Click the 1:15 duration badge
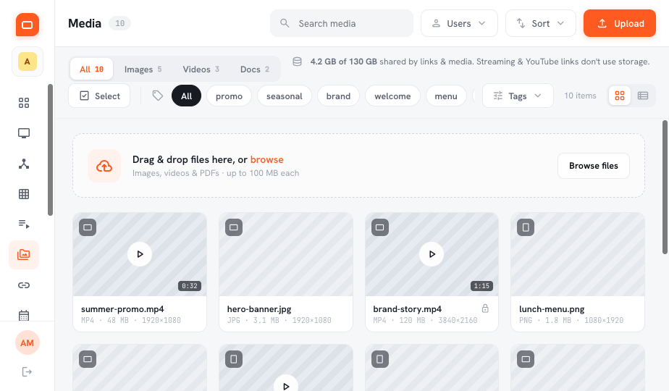 pyautogui.click(x=481, y=286)
